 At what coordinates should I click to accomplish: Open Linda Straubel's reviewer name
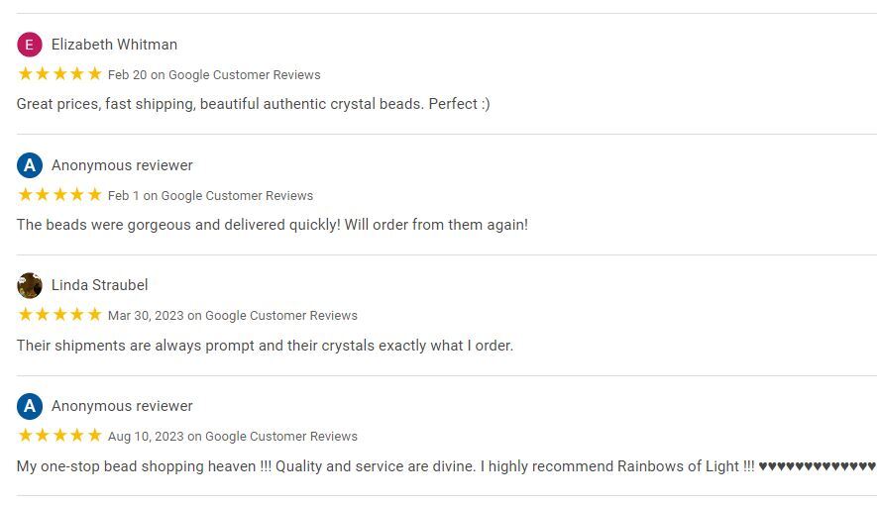[99, 285]
